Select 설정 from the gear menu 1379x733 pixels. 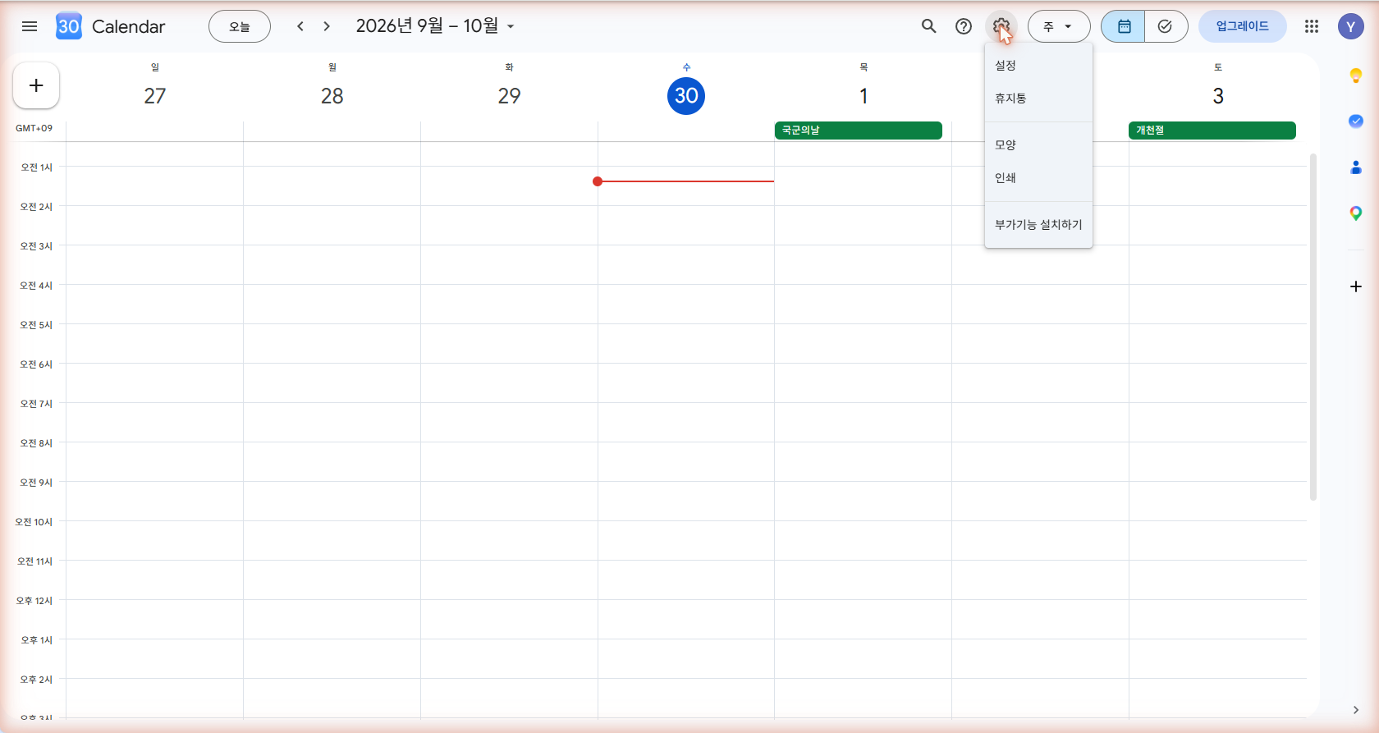coord(1038,66)
